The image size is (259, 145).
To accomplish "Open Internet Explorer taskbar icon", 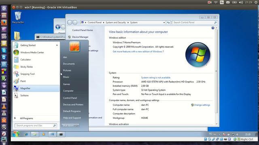I will 26,134.
